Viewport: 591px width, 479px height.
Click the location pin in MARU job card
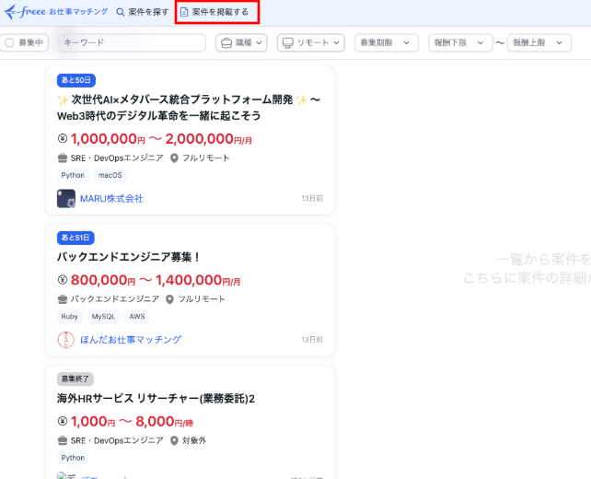[174, 158]
